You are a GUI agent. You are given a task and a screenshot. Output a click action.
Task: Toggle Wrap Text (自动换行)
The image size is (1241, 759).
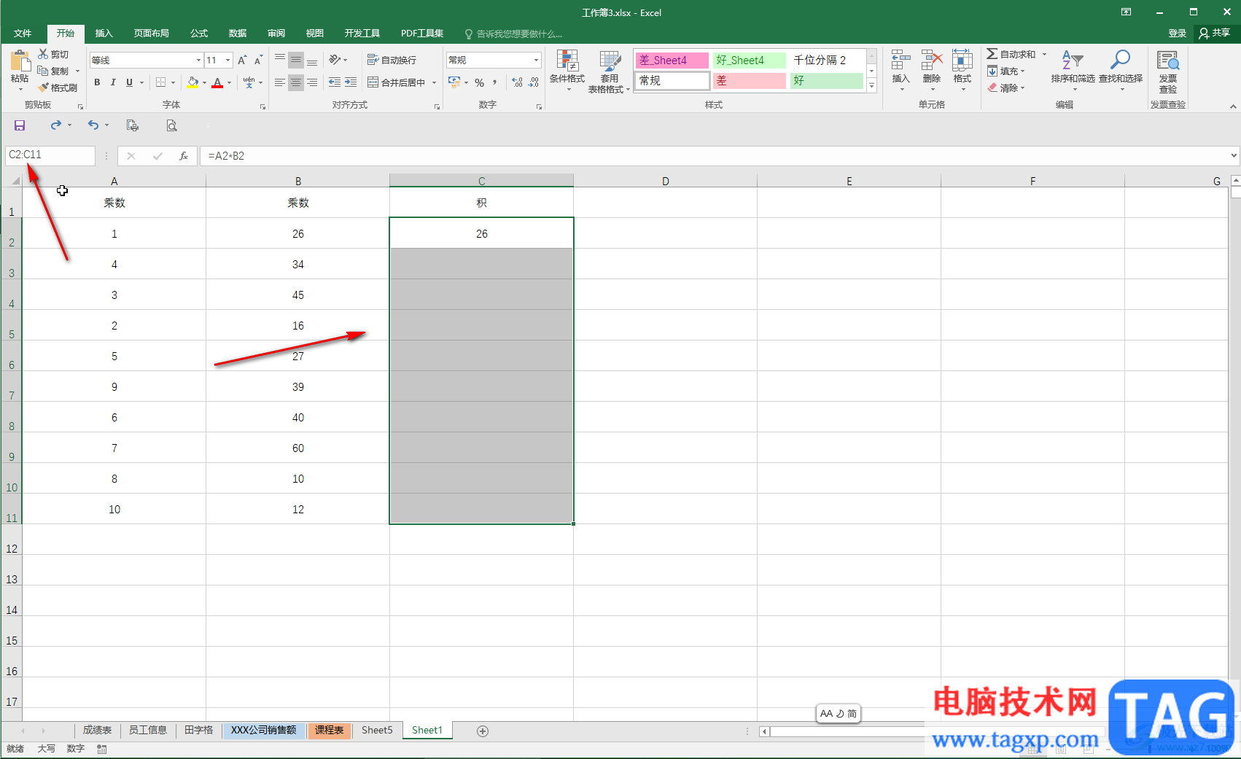(x=392, y=60)
